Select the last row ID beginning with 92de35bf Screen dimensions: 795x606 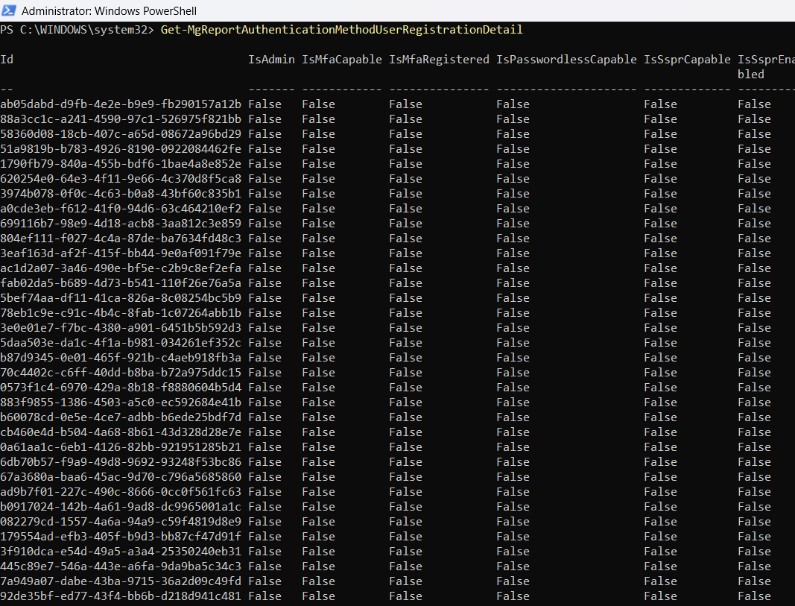121,596
